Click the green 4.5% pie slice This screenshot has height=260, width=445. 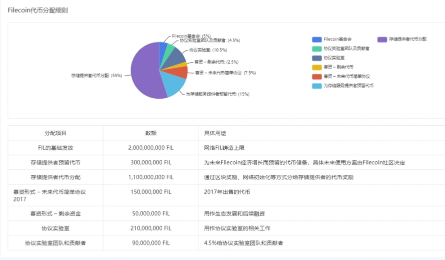tap(169, 51)
